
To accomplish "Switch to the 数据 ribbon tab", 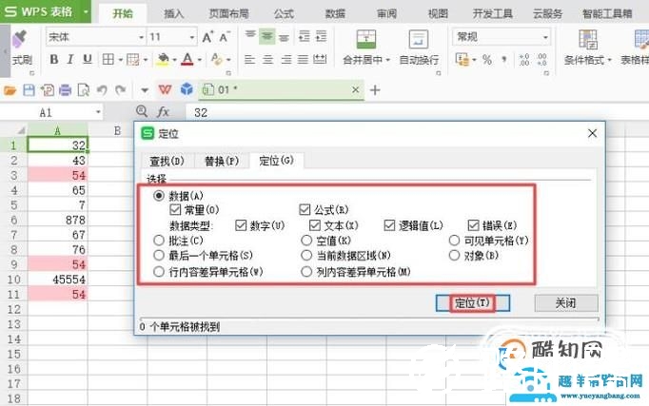I will [x=335, y=13].
